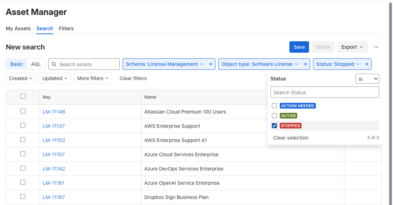The height and width of the screenshot is (205, 393).
Task: Switch to the My Assets tab
Action: (18, 28)
